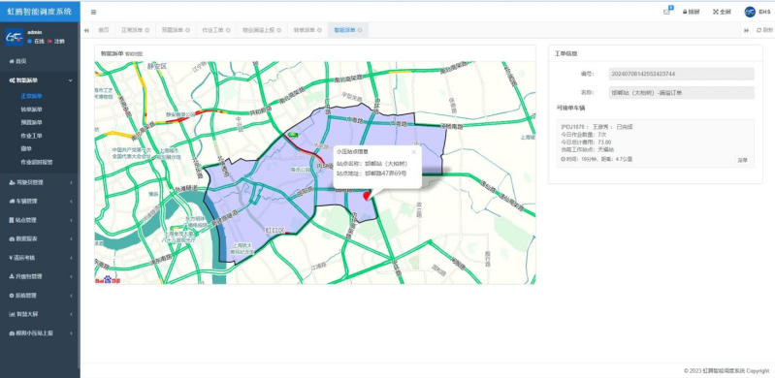
Task: Select 预置派单 in the sidebar submenu
Action: click(x=32, y=122)
